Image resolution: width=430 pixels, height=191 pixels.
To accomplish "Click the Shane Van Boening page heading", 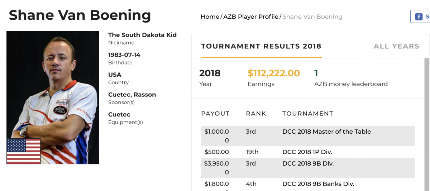I will (x=80, y=15).
